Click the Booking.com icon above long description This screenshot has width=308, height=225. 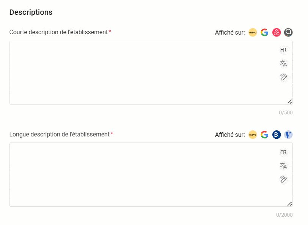pos(277,135)
